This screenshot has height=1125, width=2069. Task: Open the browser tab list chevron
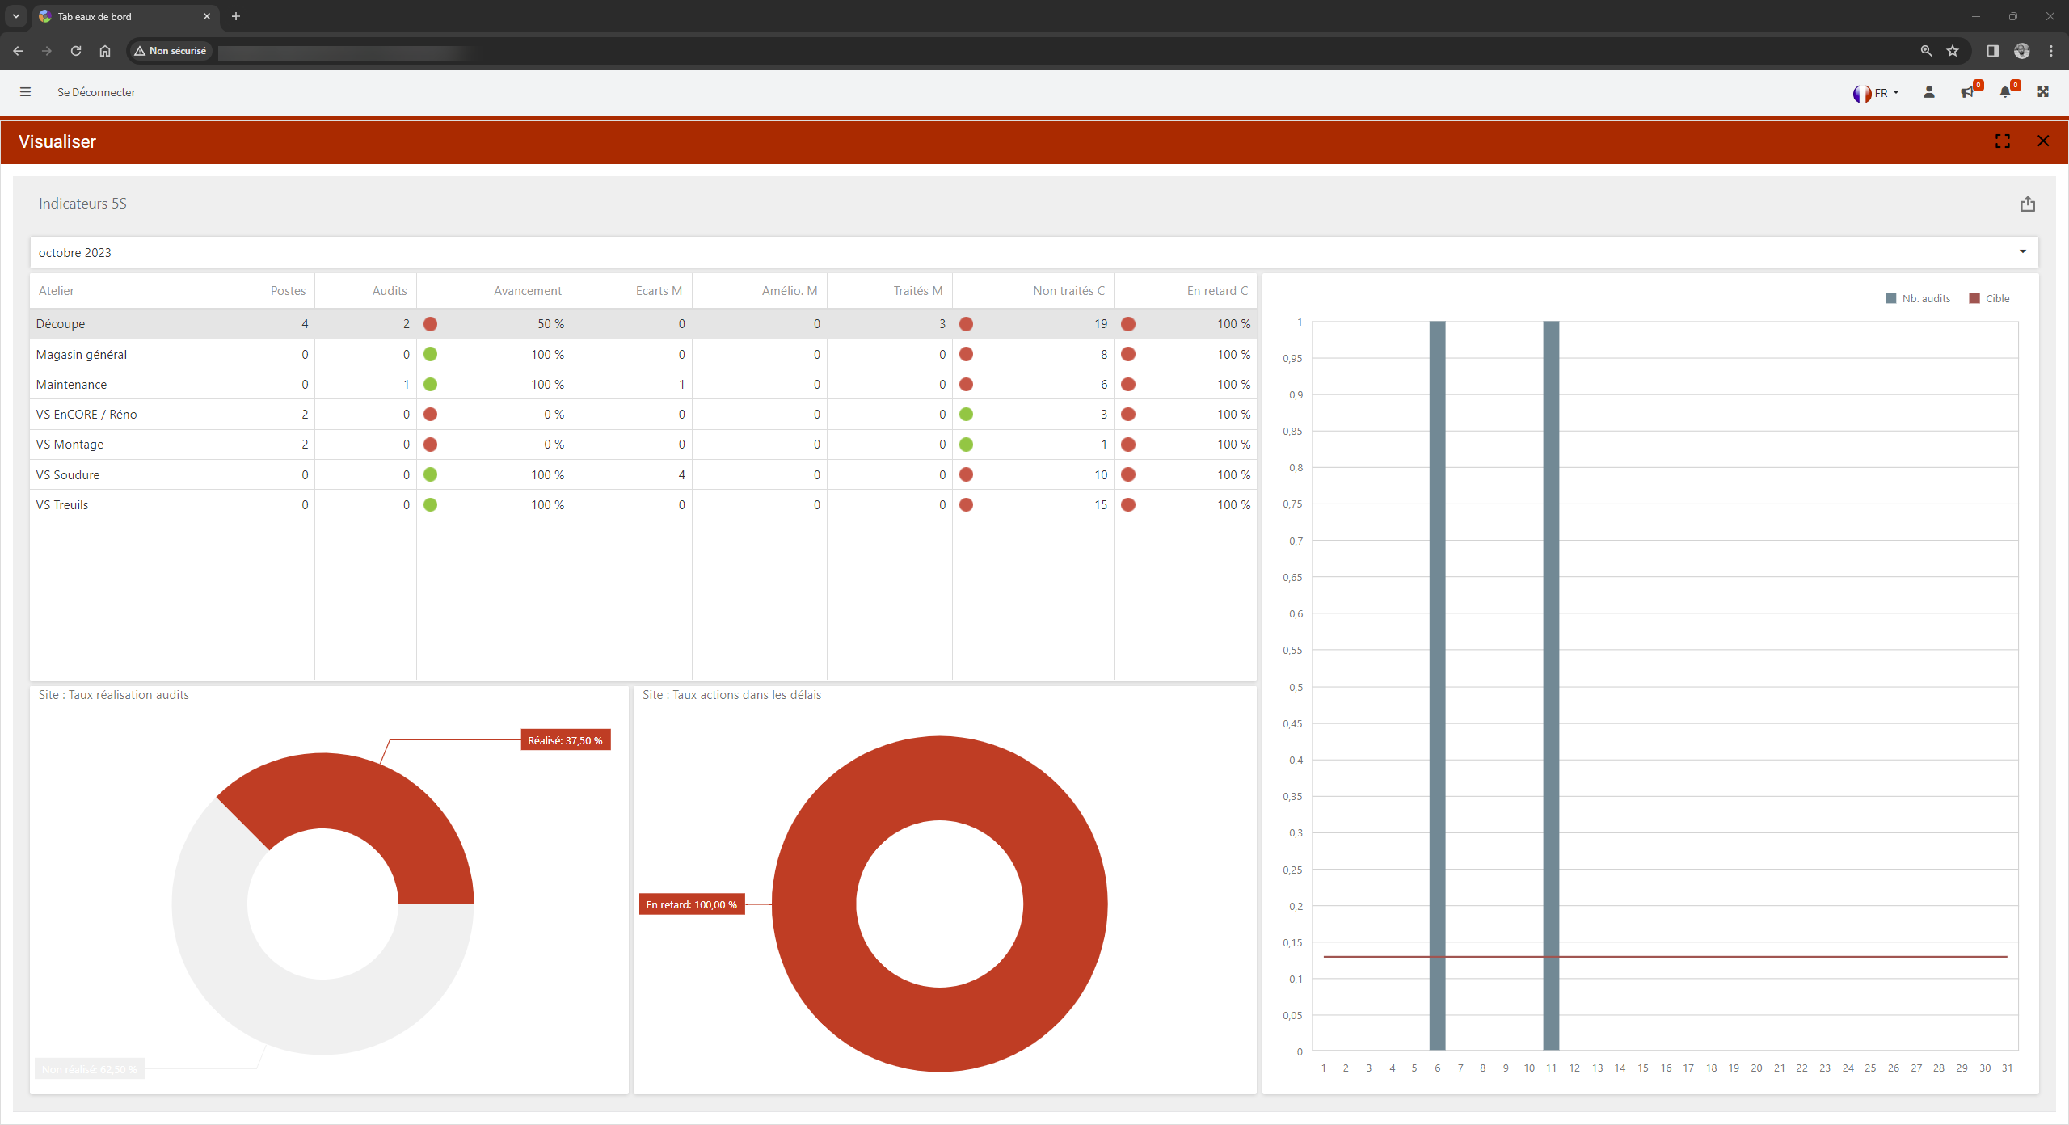point(15,16)
